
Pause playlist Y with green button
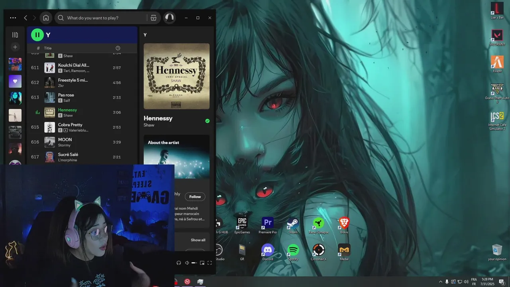[x=37, y=35]
